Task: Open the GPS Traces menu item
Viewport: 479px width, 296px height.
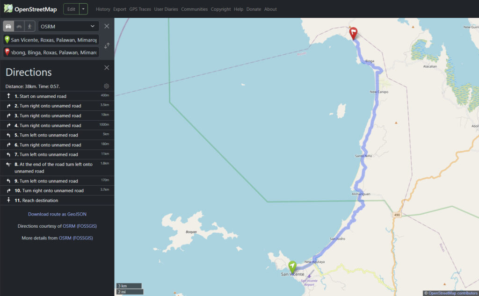Action: click(140, 9)
